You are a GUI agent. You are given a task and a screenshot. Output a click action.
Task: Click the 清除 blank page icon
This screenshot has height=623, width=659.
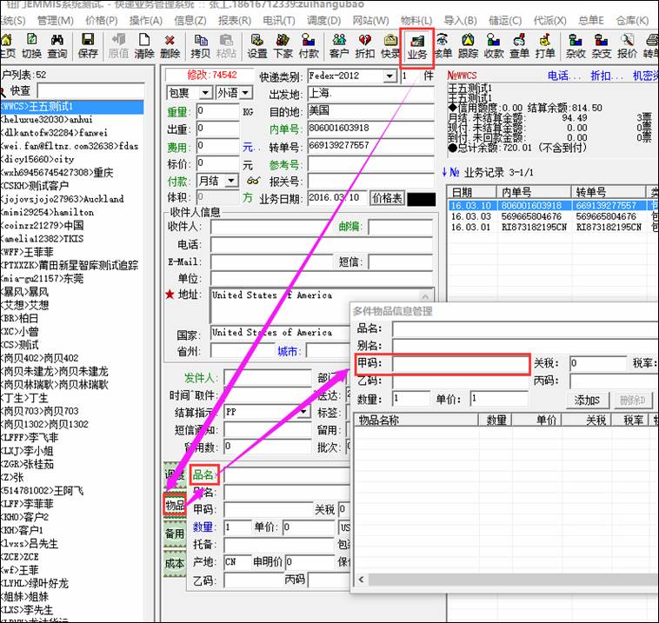(144, 46)
